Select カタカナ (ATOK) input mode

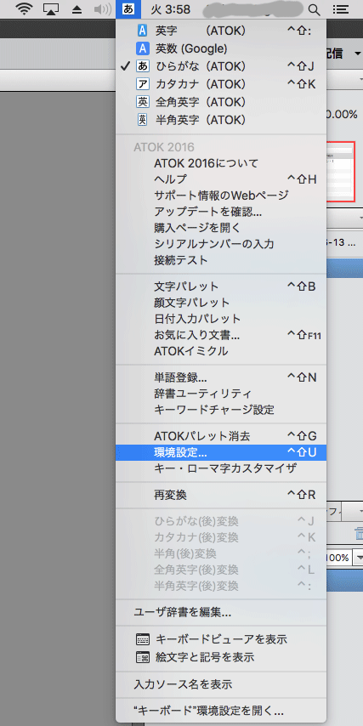pos(221,84)
